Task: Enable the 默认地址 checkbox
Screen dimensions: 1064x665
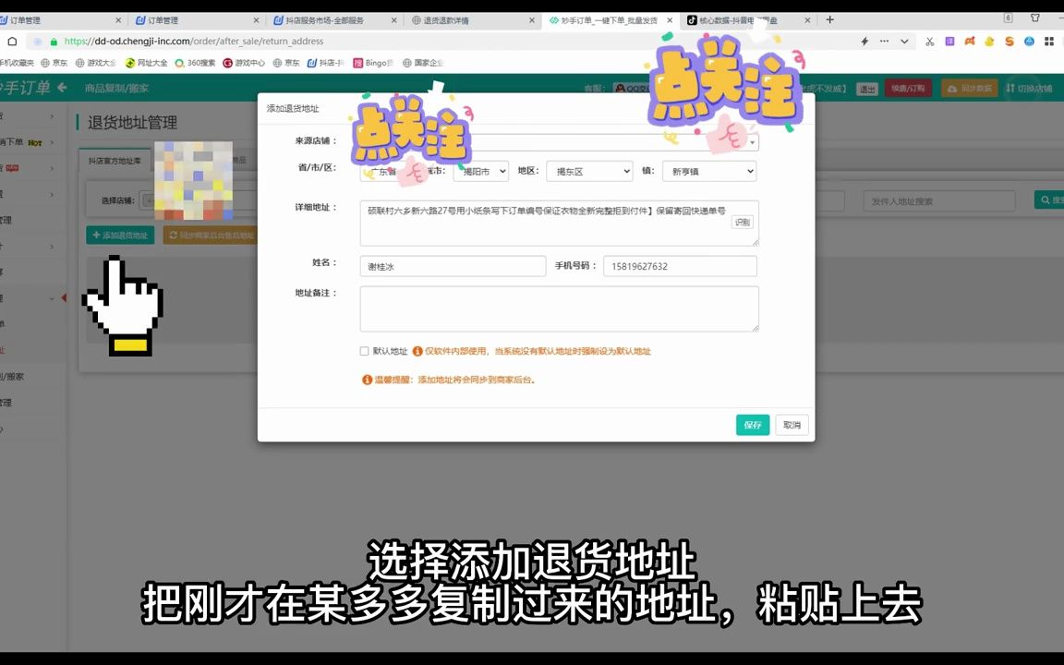Action: point(364,351)
